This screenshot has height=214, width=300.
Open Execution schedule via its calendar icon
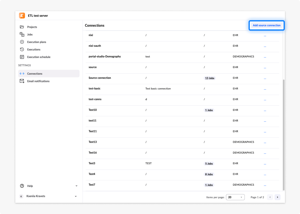pos(22,57)
